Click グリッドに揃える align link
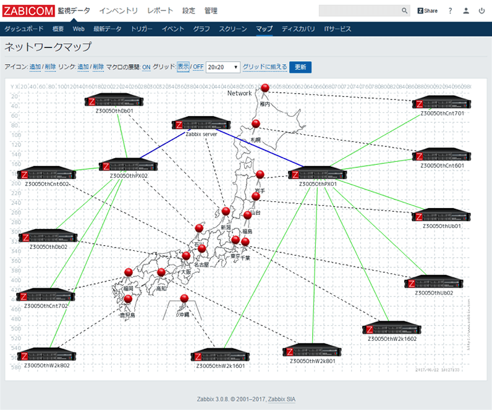The width and height of the screenshot is (492, 410). pyautogui.click(x=265, y=67)
